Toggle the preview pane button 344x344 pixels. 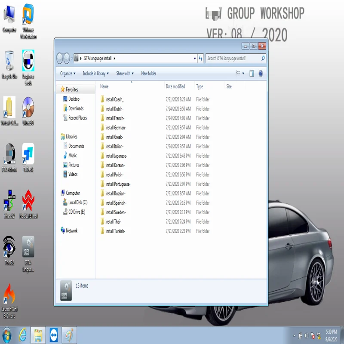252,74
